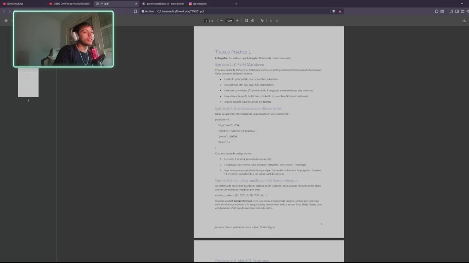The width and height of the screenshot is (469, 263).
Task: Click 'Ejercicio 4: El Mini-ETL Financiero' heading
Action: coord(242,260)
